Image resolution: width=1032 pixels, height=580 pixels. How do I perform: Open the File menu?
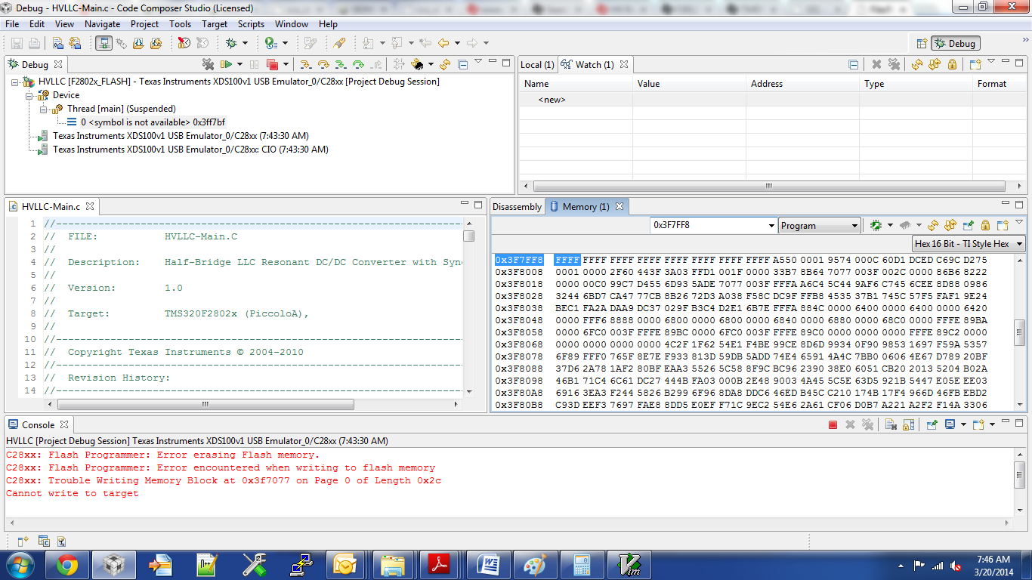pos(12,24)
